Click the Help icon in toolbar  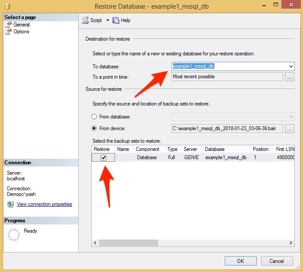point(116,20)
